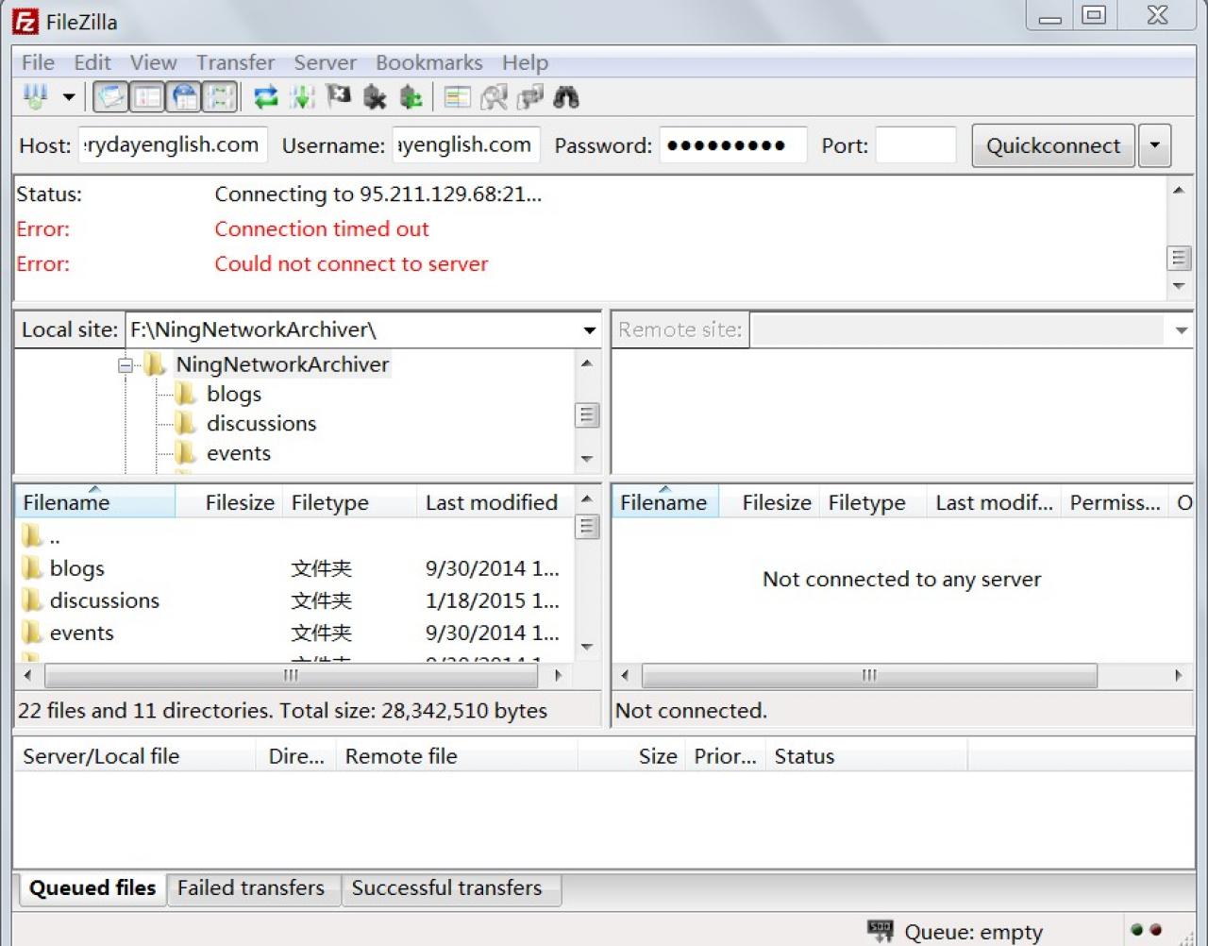
Task: Sort local files by Last modified column
Action: [x=491, y=502]
